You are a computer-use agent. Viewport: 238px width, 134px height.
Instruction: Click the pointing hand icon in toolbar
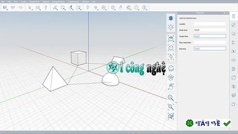tap(121, 7)
